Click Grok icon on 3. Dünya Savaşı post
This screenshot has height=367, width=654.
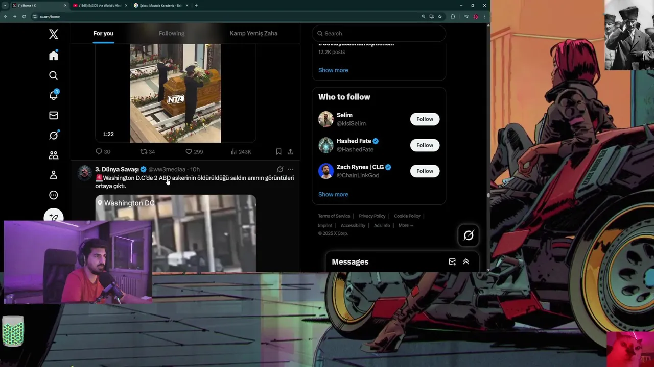pyautogui.click(x=280, y=169)
